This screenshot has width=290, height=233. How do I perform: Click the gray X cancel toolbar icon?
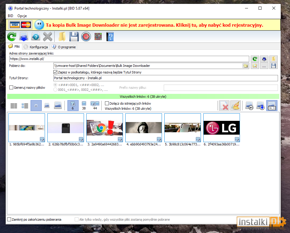(47, 37)
